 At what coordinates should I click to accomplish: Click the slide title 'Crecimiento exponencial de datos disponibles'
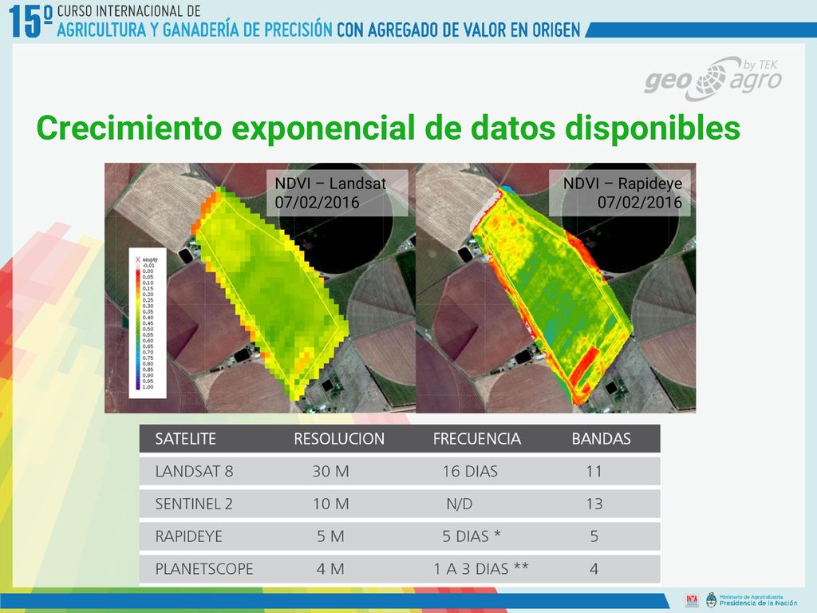(389, 128)
